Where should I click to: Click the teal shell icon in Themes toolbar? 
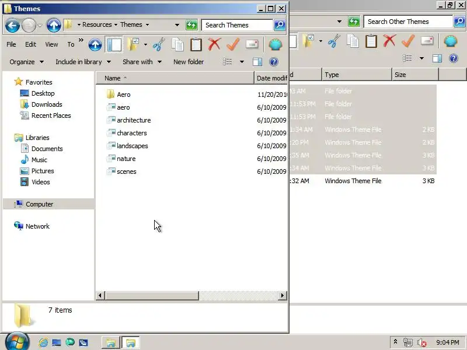point(276,45)
